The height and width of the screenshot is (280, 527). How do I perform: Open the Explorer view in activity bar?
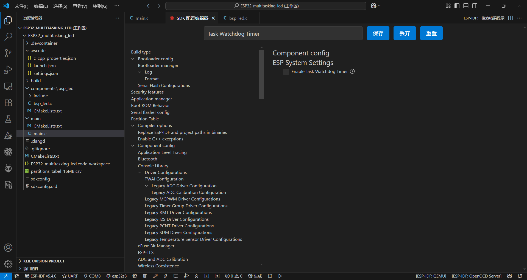pos(8,20)
